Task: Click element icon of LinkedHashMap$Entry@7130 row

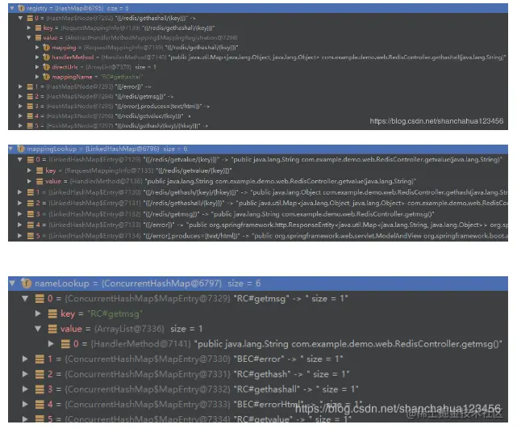Action: tap(31, 192)
